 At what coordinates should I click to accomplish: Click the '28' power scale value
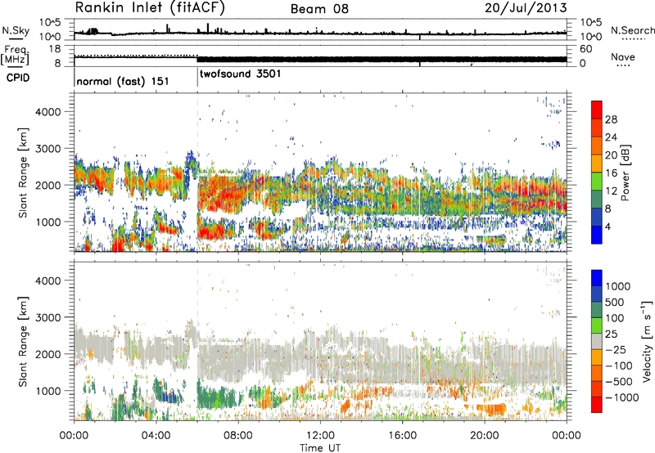coord(611,119)
